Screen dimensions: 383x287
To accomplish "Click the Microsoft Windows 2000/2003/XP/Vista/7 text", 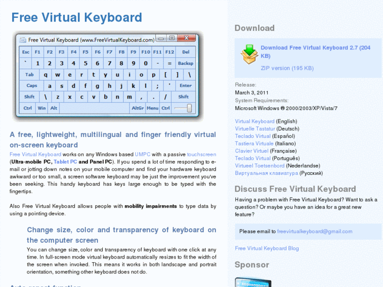I will click(286, 108).
